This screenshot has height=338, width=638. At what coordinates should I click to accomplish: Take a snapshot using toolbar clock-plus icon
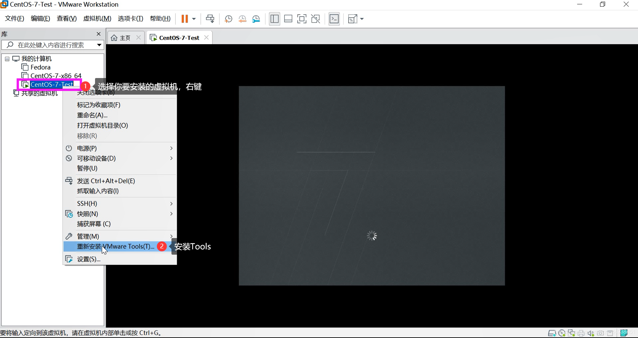click(x=228, y=19)
